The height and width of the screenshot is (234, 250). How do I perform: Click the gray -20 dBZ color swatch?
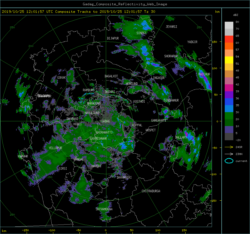coord(229,137)
